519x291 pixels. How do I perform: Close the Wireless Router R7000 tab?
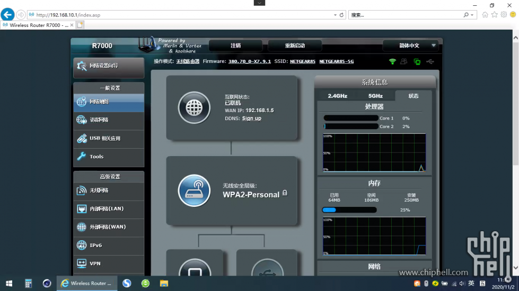pyautogui.click(x=72, y=25)
